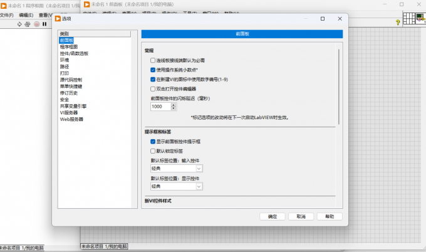Screen dimensions: 426x252
Task: Open 查看(V) menu in block diagram window
Action: tap(45, 15)
